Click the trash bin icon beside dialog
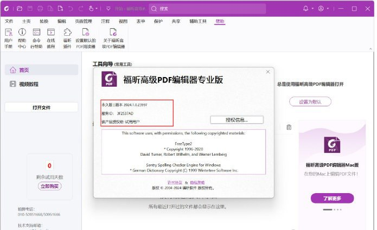 click(x=289, y=127)
